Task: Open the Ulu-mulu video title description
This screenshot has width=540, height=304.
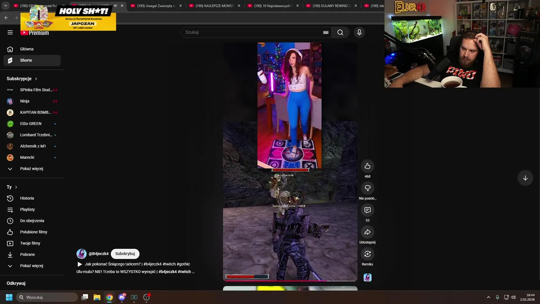Action: 135,272
